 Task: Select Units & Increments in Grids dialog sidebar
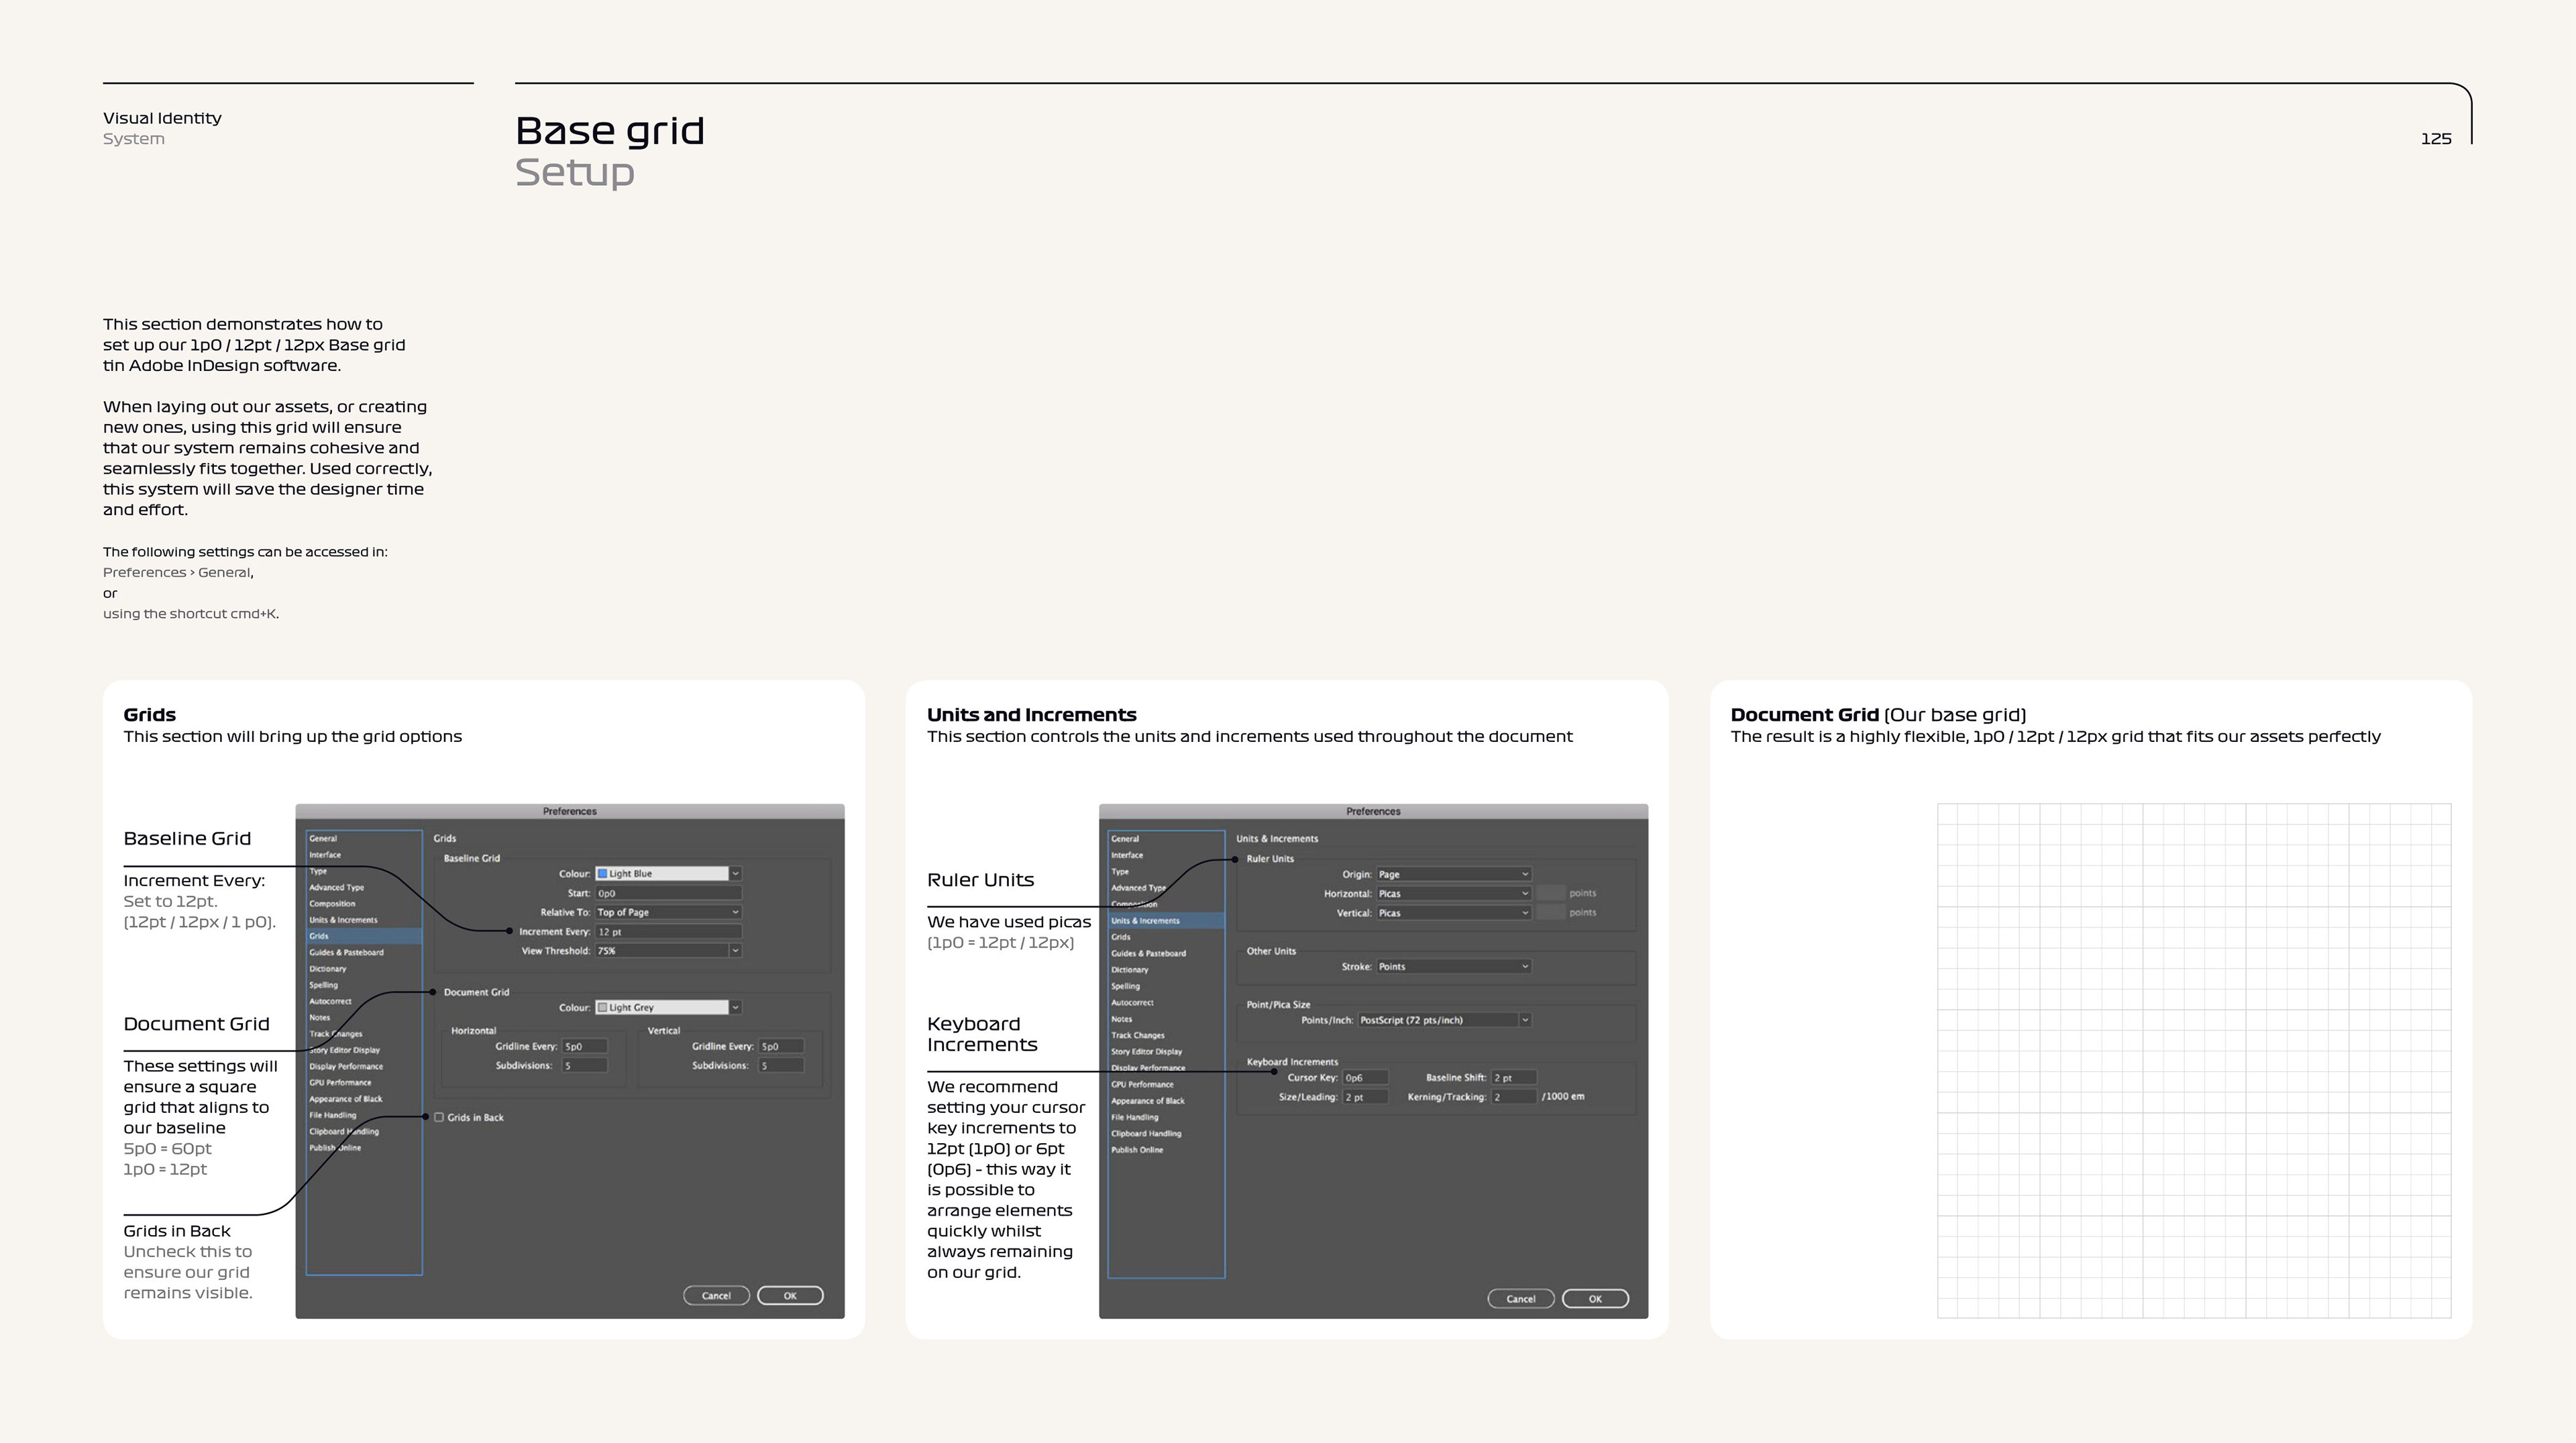click(343, 920)
